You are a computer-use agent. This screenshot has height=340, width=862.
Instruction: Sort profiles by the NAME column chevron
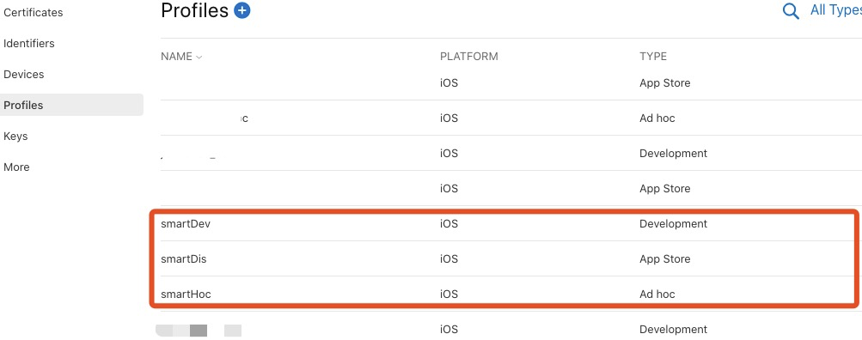199,58
